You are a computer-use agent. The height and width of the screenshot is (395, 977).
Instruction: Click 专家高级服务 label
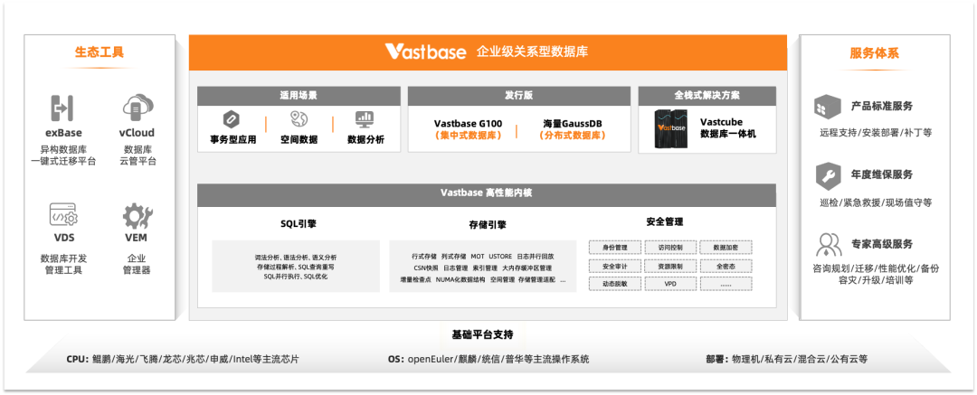(x=882, y=244)
